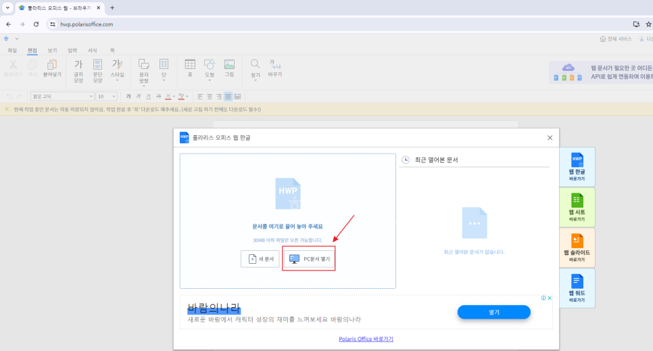This screenshot has height=351, width=653.
Task: Align text right
Action: click(x=218, y=96)
